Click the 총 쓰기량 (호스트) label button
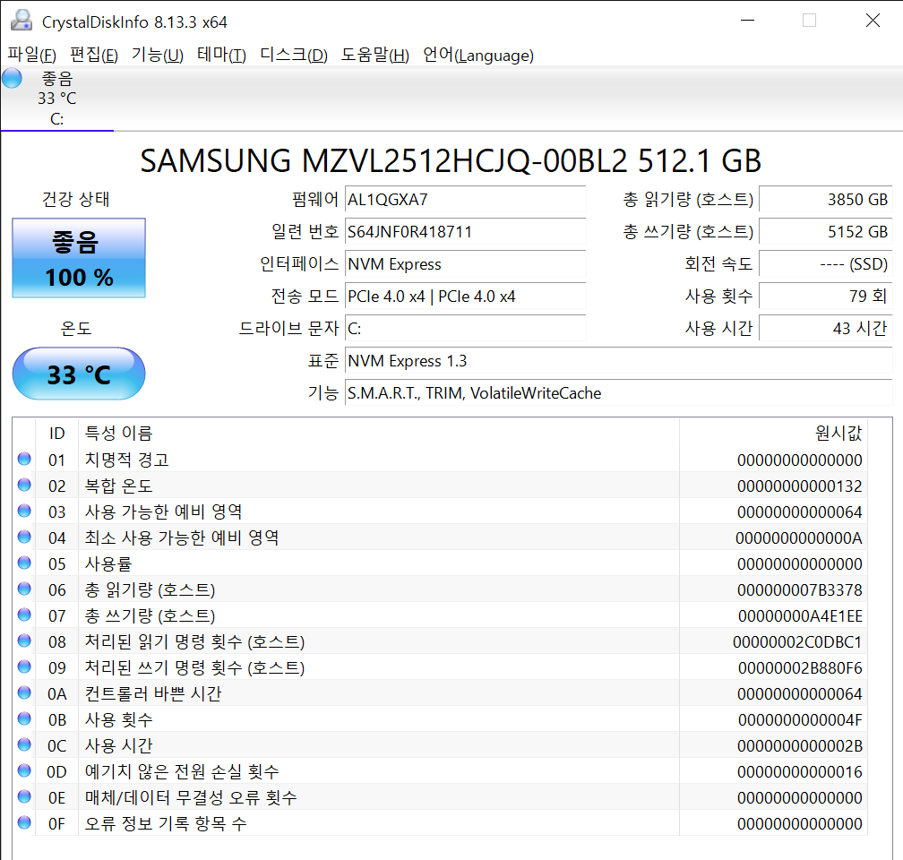903x860 pixels. coord(688,231)
